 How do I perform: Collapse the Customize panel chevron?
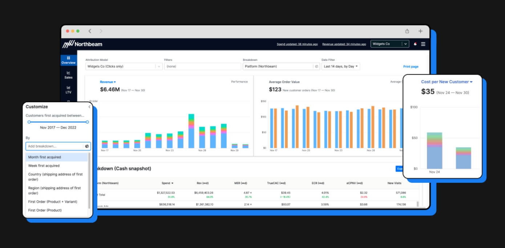[89, 107]
